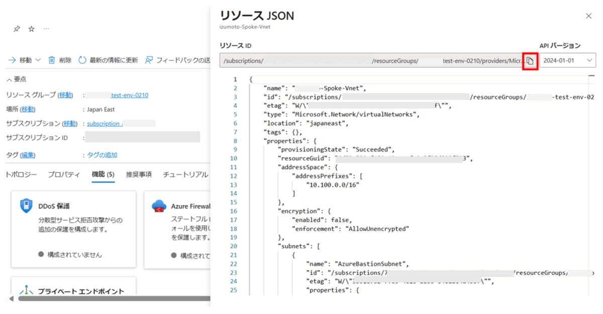Close the リソース JSON panel
The image size is (603, 314).
pyautogui.click(x=589, y=16)
